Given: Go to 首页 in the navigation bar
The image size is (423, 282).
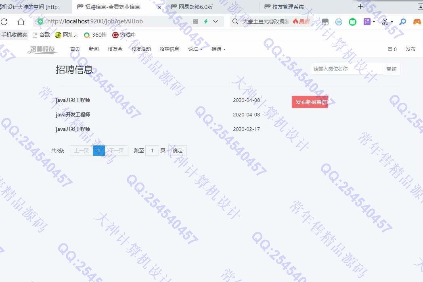Looking at the screenshot, I should (75, 49).
